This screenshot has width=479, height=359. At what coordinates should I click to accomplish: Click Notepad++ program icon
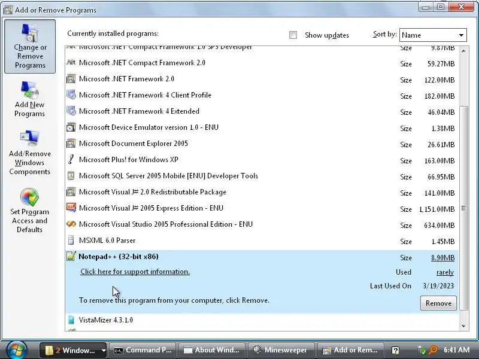pos(71,256)
